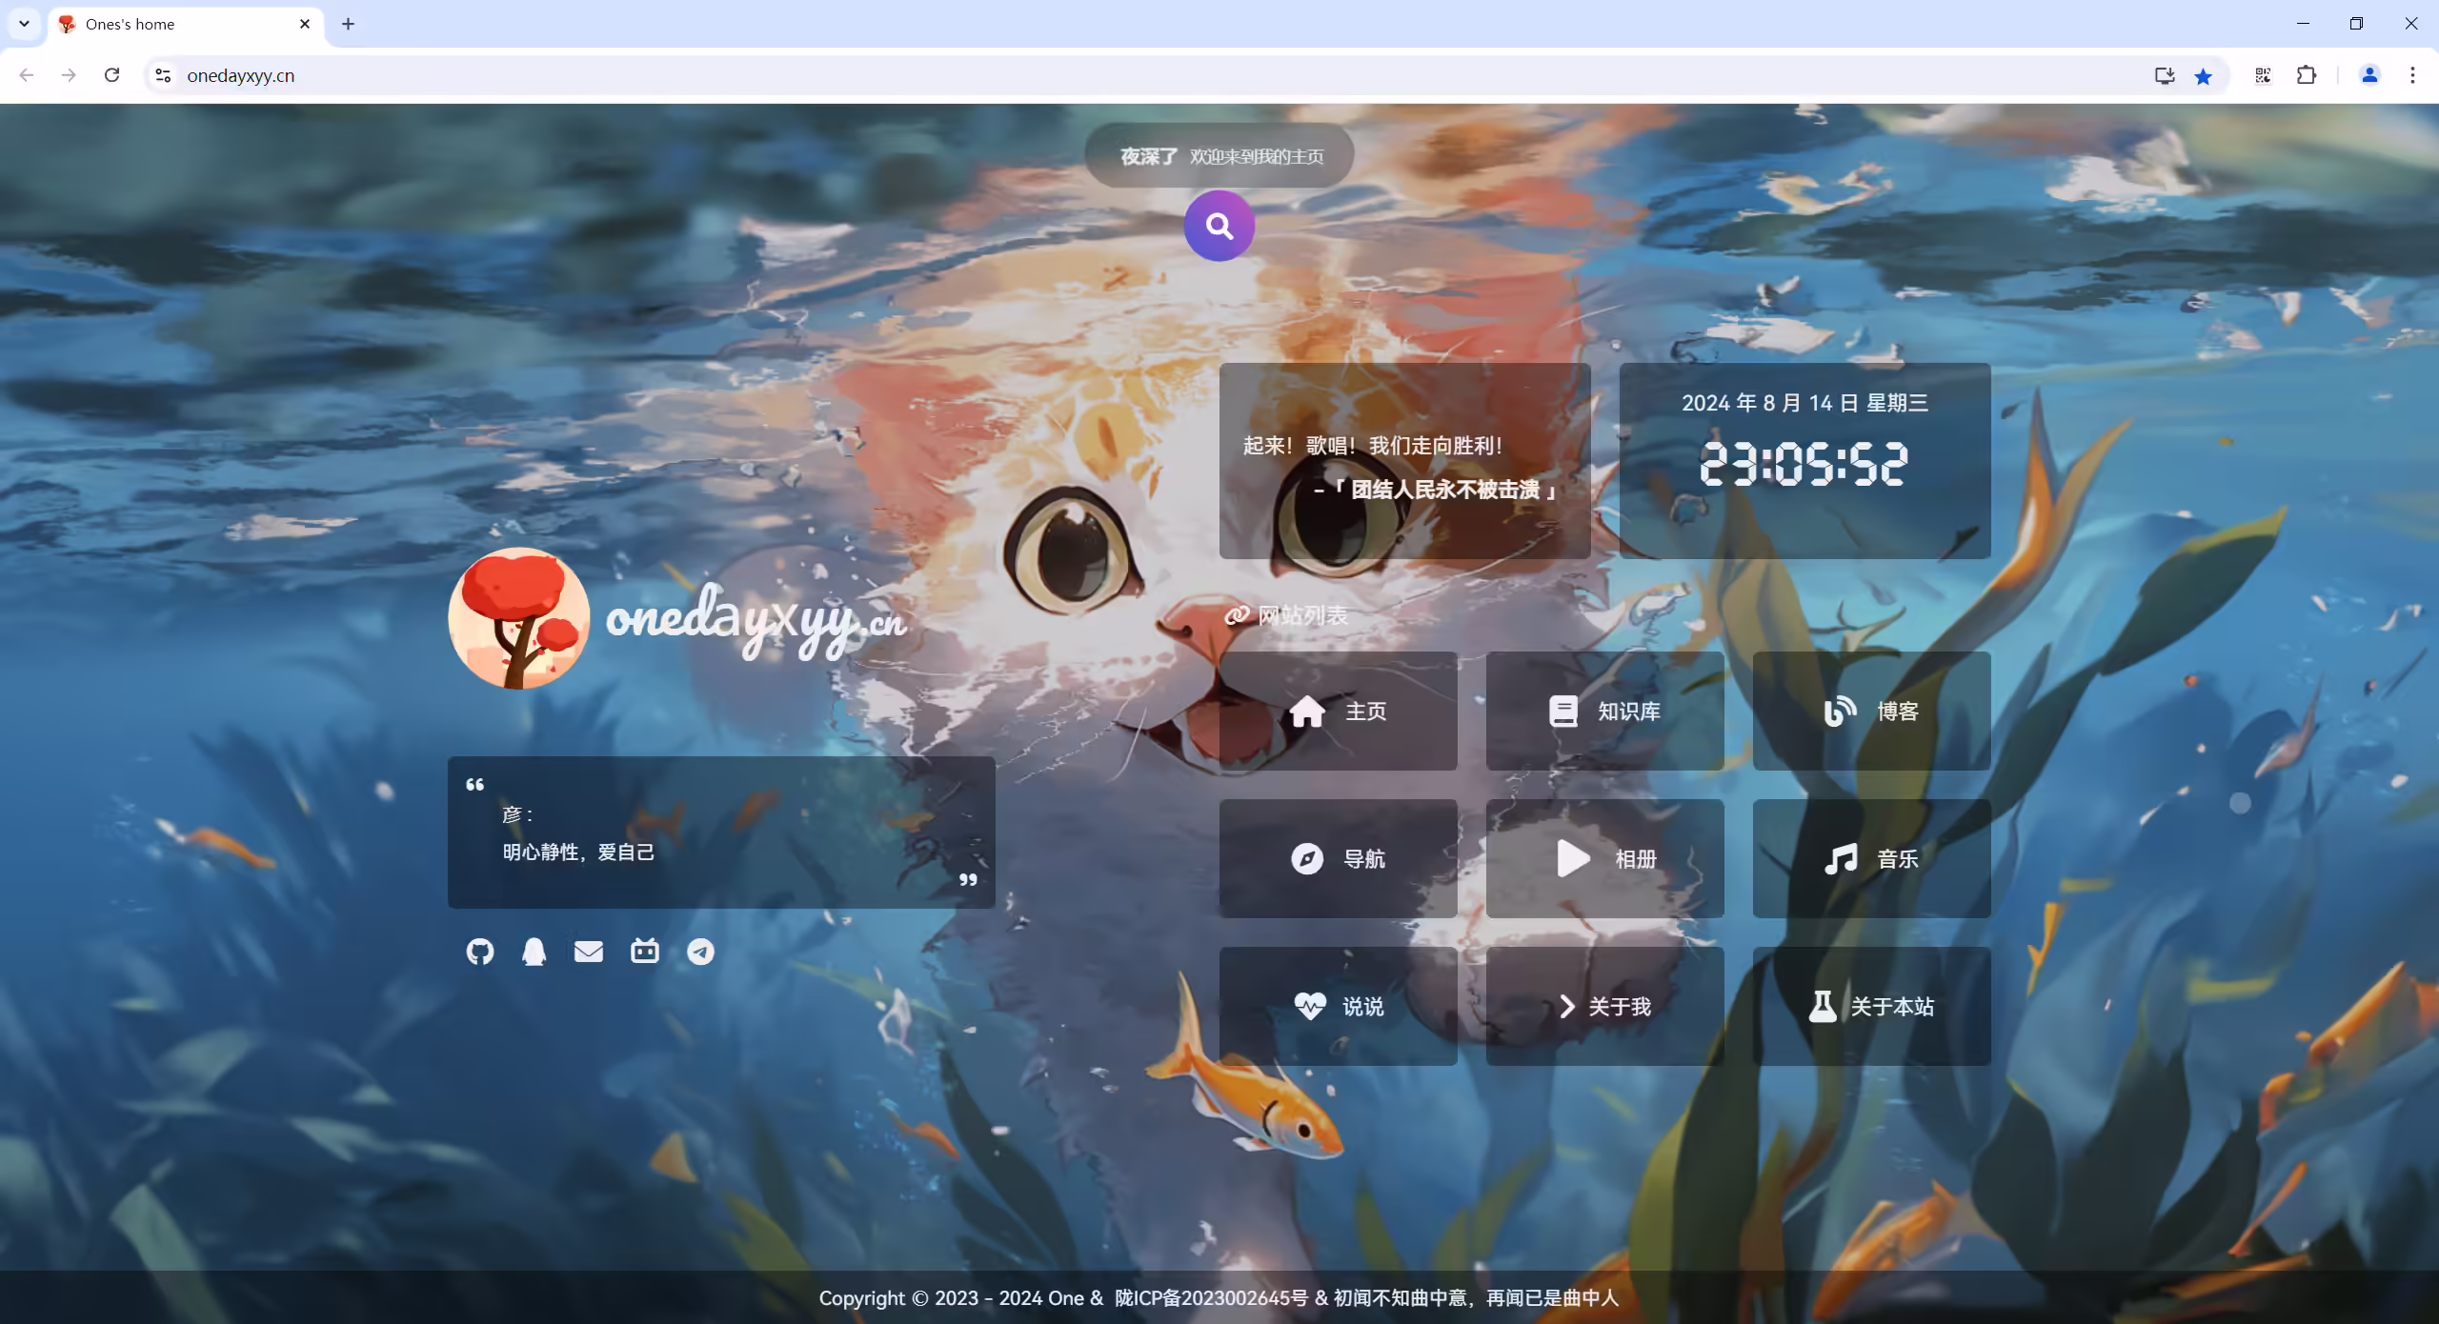
Task: Expand the tab search dropdown arrow
Action: [24, 24]
